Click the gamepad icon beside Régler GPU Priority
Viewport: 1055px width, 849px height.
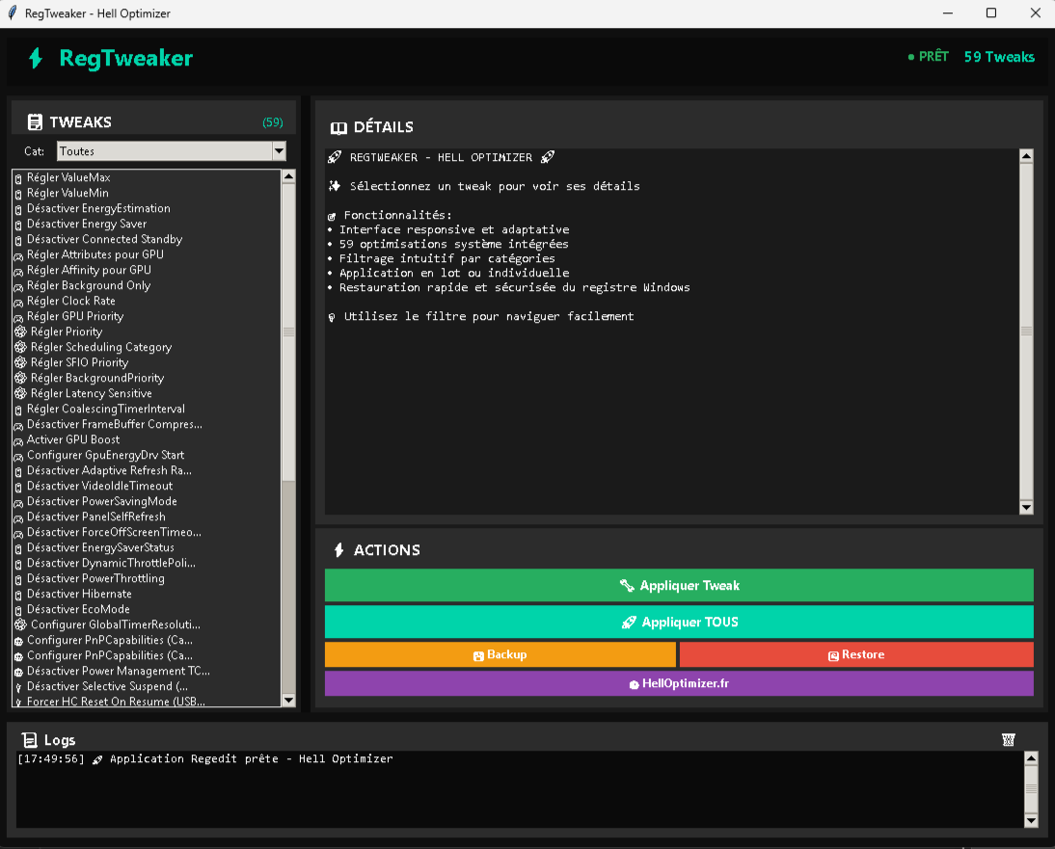tap(17, 316)
